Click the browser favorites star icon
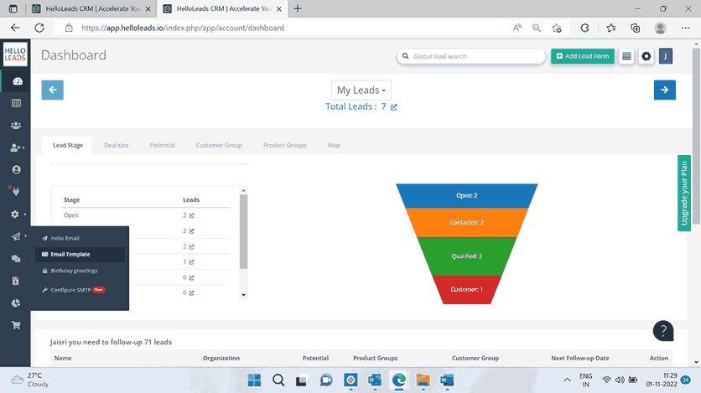Image resolution: width=701 pixels, height=393 pixels. [x=557, y=28]
